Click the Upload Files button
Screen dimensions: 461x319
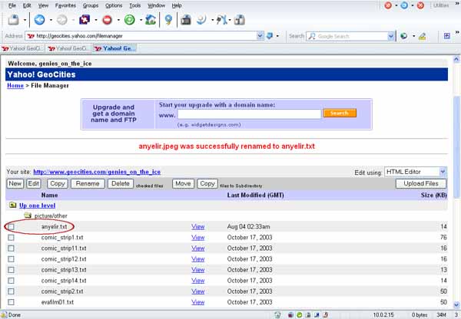point(421,183)
